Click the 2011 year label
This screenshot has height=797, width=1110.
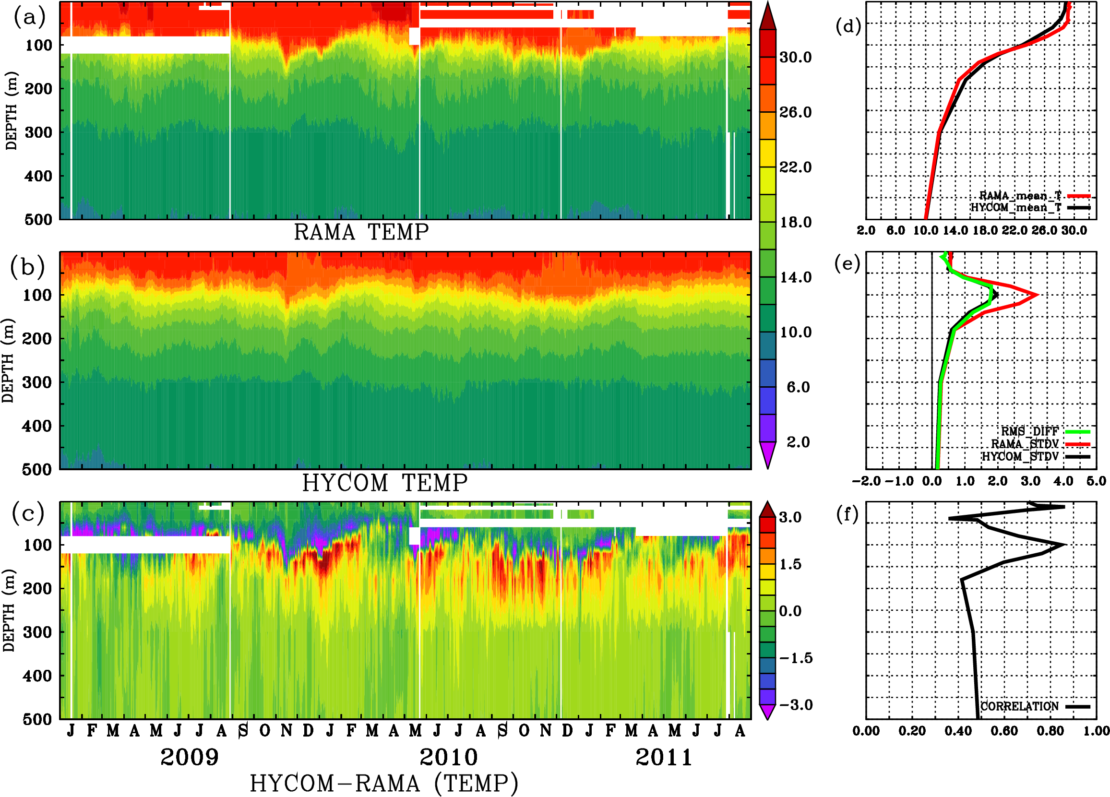pos(664,757)
